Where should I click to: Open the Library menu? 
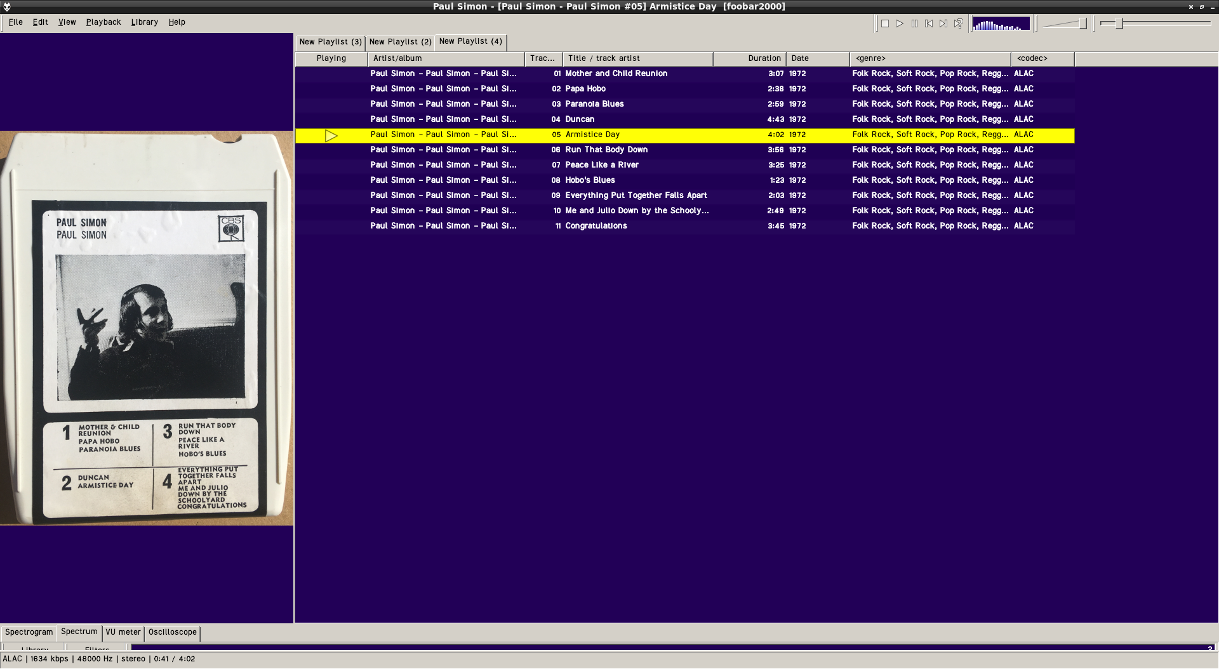[145, 22]
